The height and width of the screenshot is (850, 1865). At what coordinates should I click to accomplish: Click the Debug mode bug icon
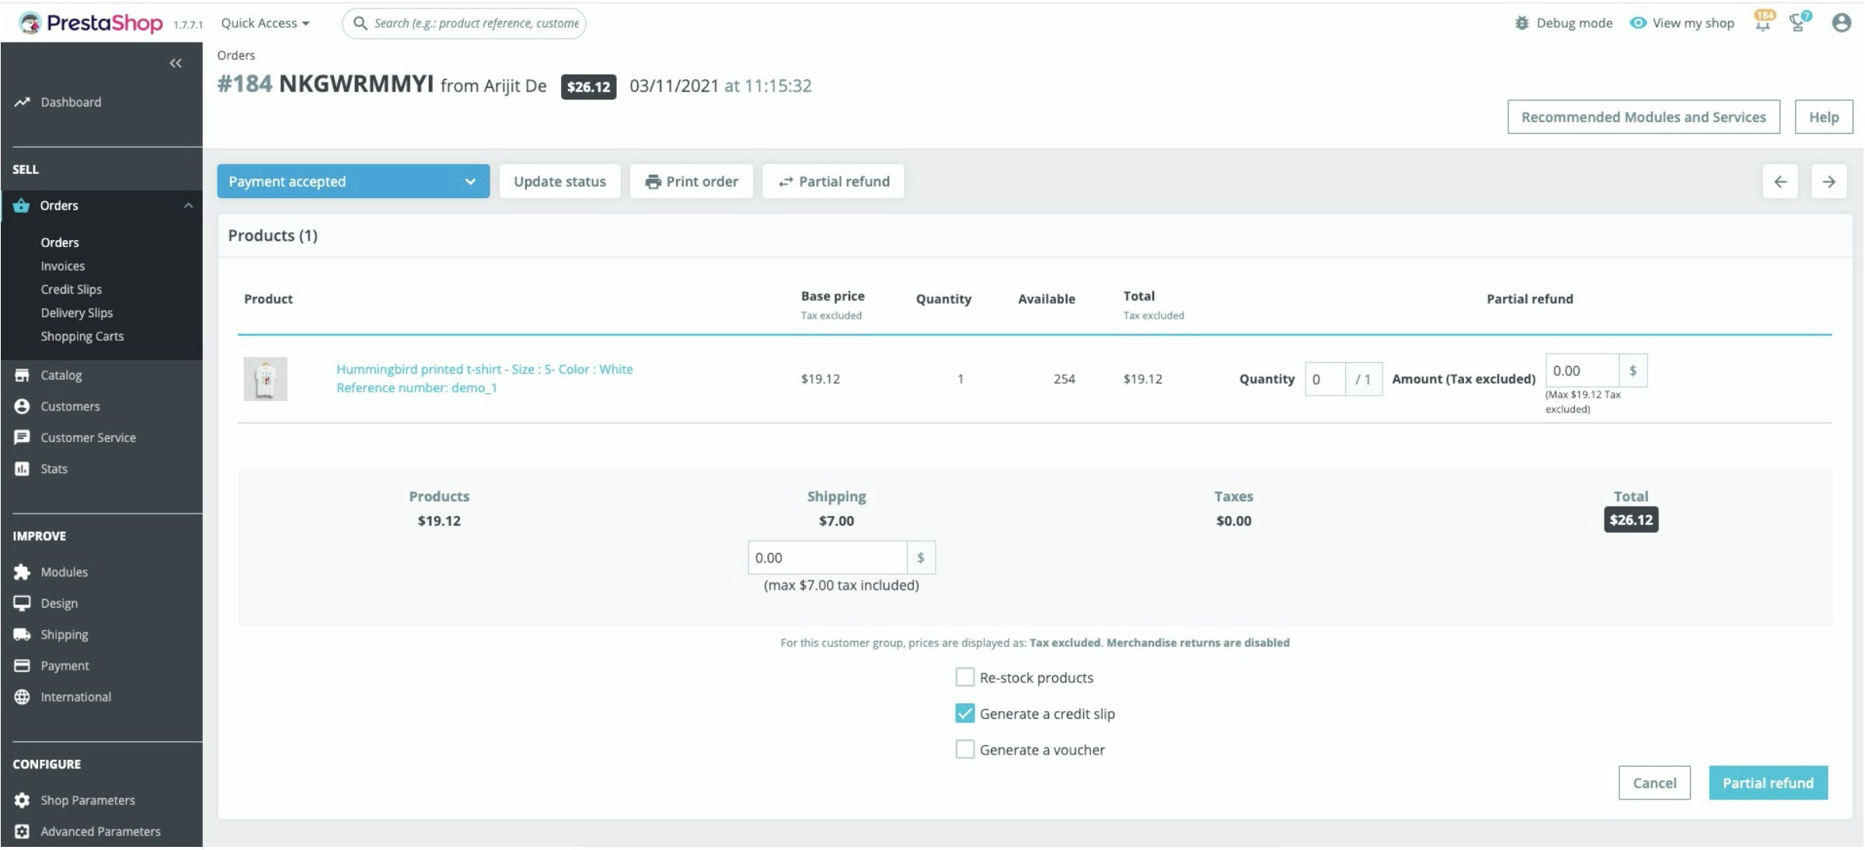coord(1522,23)
